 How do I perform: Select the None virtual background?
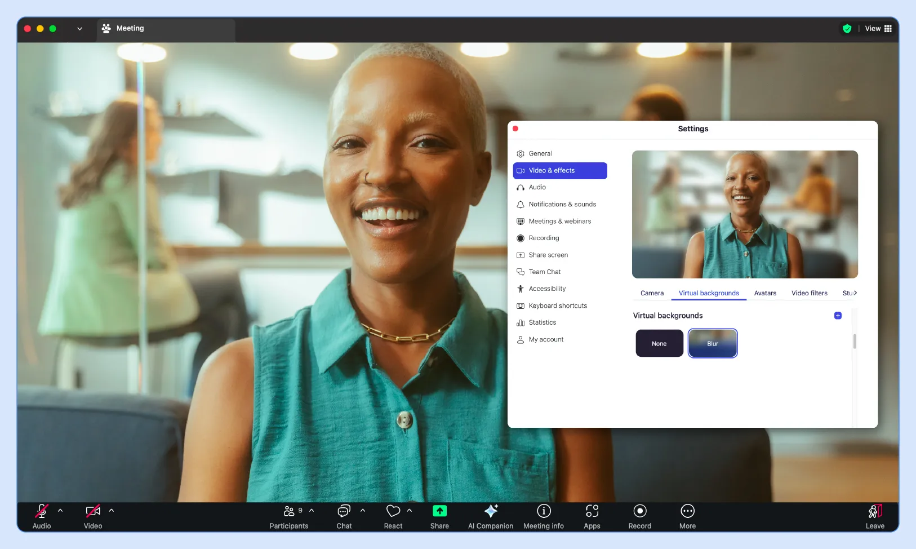pos(659,343)
